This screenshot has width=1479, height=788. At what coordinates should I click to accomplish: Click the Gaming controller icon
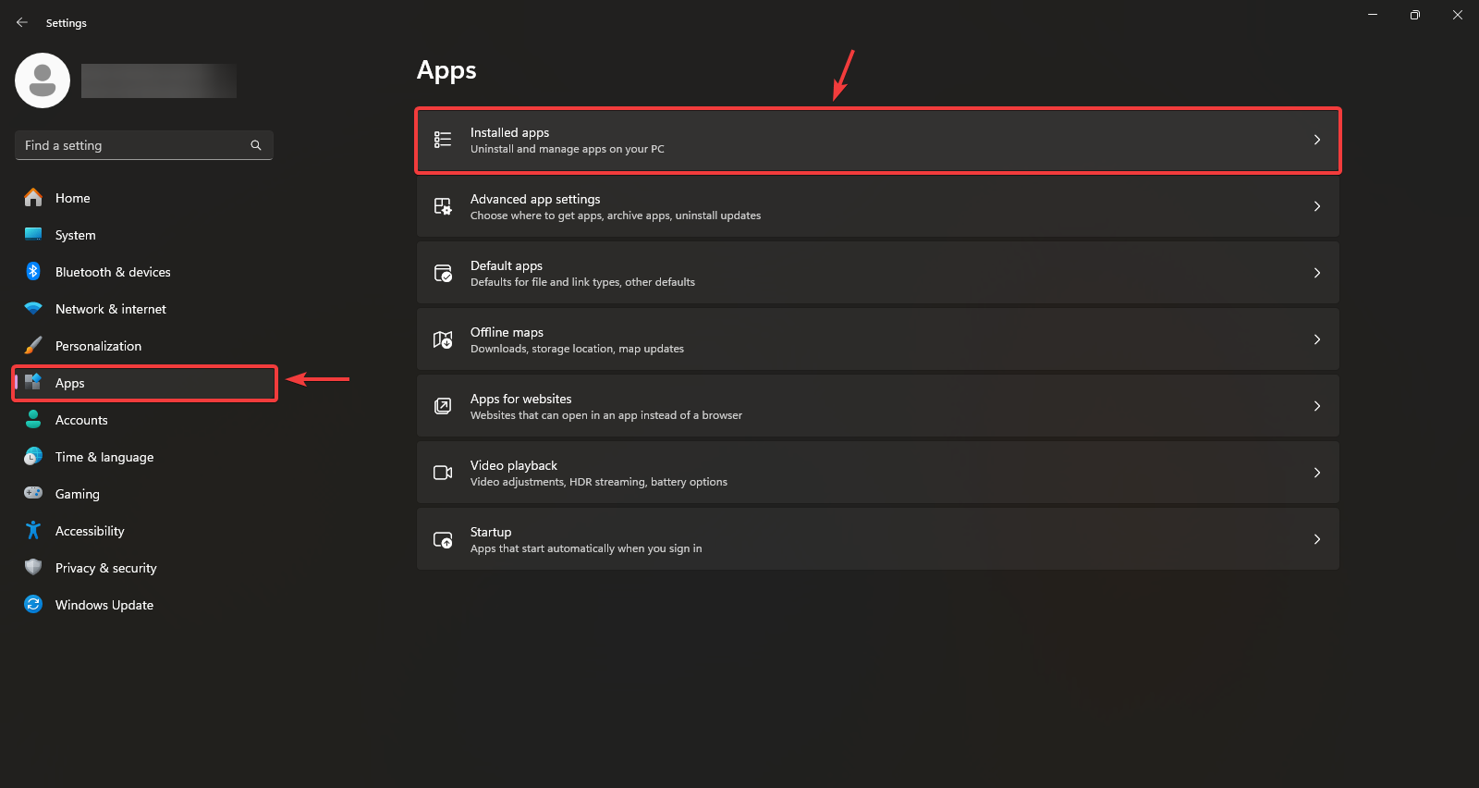[33, 494]
